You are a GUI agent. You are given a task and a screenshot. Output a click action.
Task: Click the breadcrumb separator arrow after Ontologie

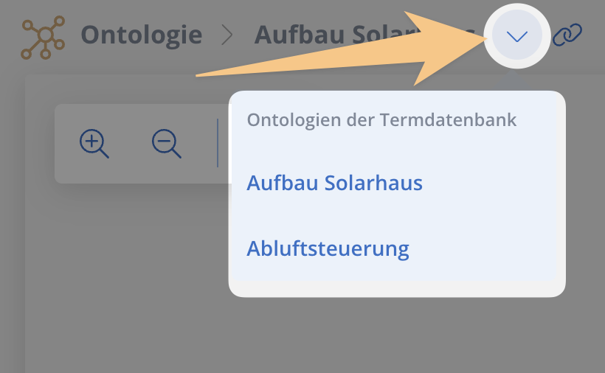pos(227,35)
